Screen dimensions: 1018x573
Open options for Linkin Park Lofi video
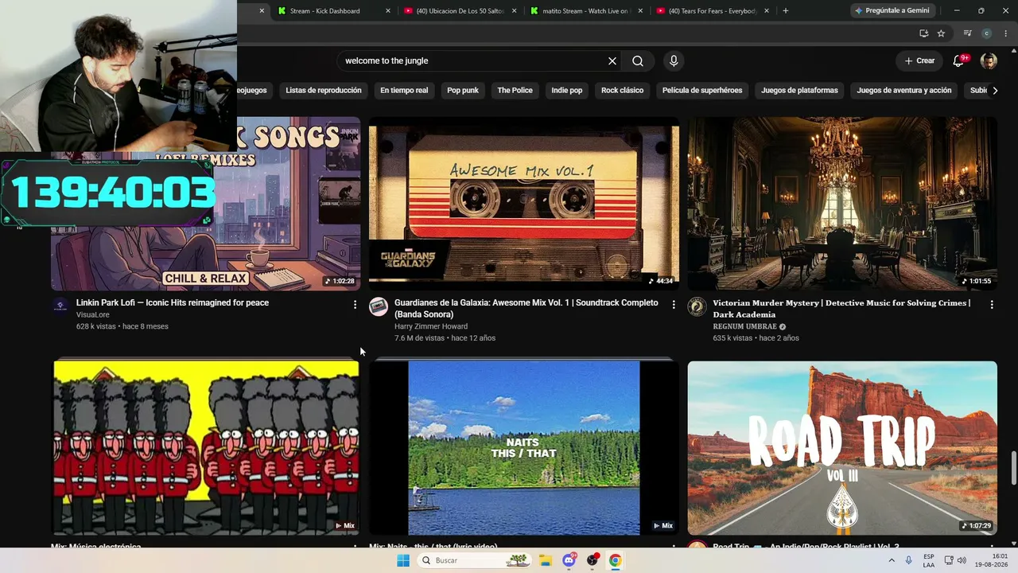pos(355,304)
